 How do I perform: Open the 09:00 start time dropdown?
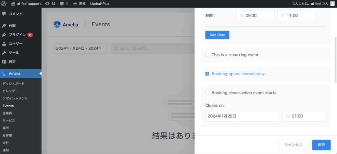pyautogui.click(x=255, y=15)
